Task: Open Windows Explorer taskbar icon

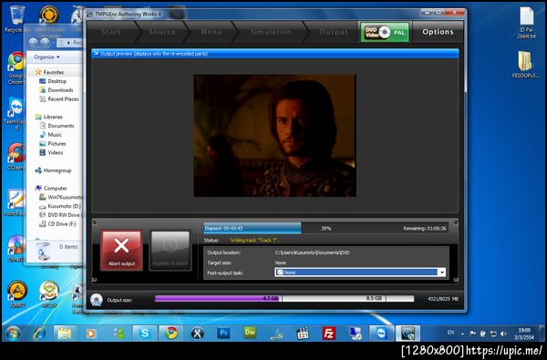Action: [65, 334]
